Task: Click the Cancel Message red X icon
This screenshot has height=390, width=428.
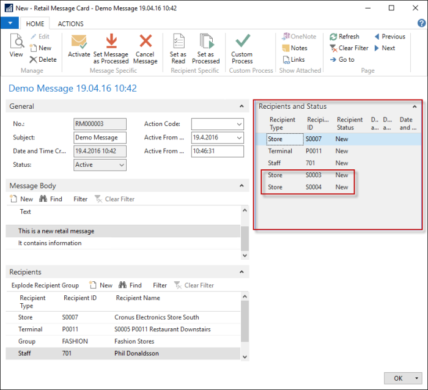Action: (x=146, y=42)
